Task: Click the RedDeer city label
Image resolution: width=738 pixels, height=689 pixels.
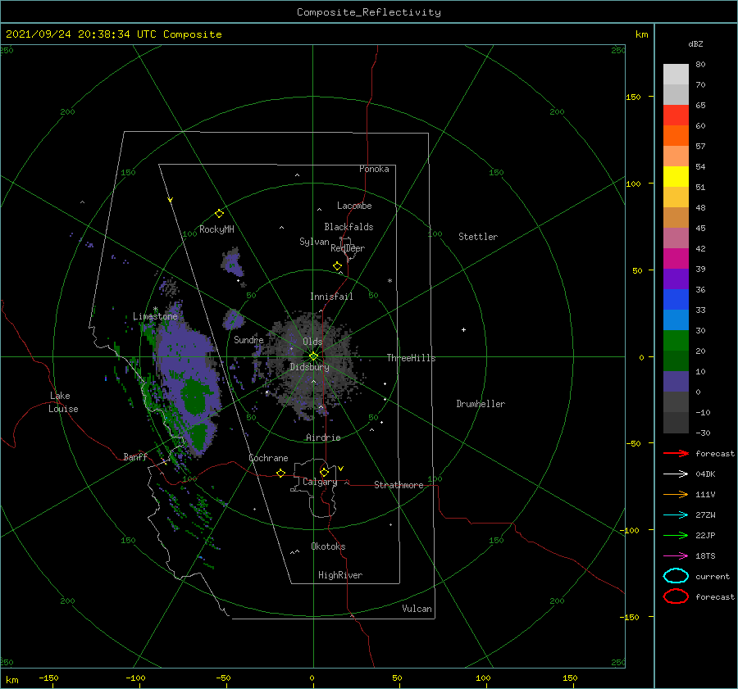Action: pos(348,248)
